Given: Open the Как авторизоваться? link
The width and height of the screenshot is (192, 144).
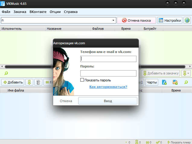Looking at the screenshot, I should pyautogui.click(x=108, y=87).
